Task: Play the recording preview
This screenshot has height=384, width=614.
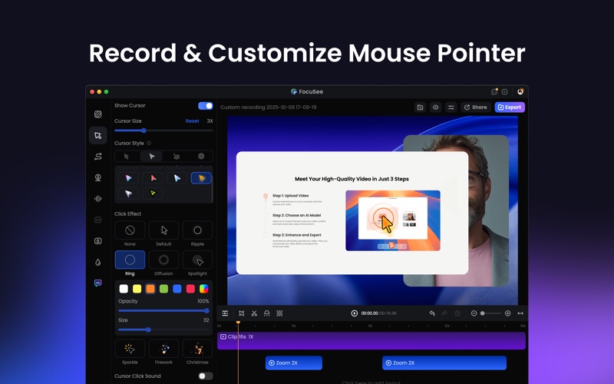Action: pos(354,313)
